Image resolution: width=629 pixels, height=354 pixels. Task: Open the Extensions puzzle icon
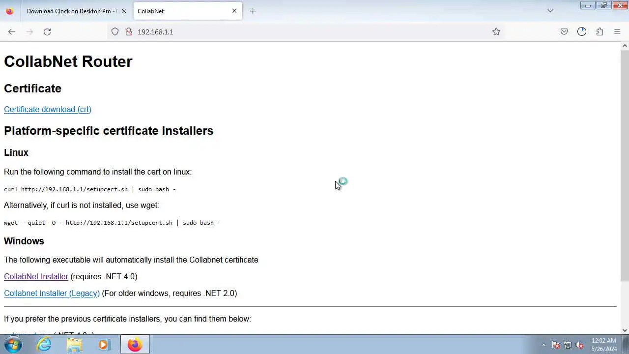[600, 31]
